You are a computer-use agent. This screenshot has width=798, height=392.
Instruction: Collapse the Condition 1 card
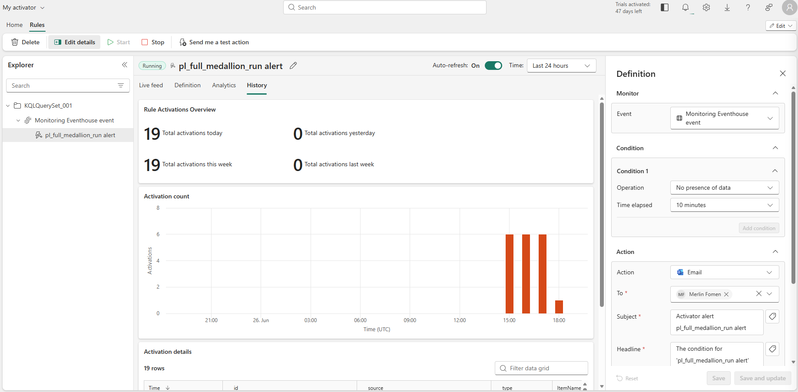tap(775, 171)
